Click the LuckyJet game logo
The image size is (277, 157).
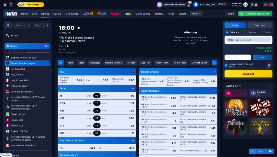[88, 14]
